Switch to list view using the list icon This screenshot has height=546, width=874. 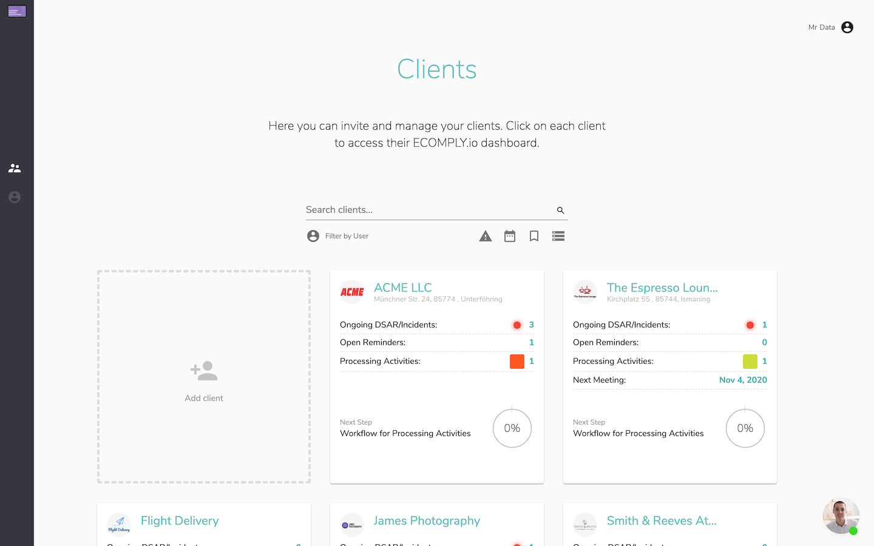coord(558,236)
